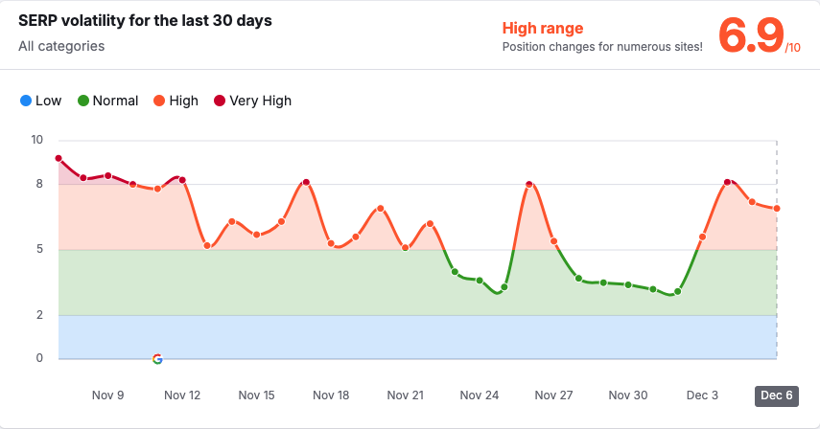Screen dimensions: 820x429
Task: Click the orange High legend dot
Action: (x=159, y=101)
